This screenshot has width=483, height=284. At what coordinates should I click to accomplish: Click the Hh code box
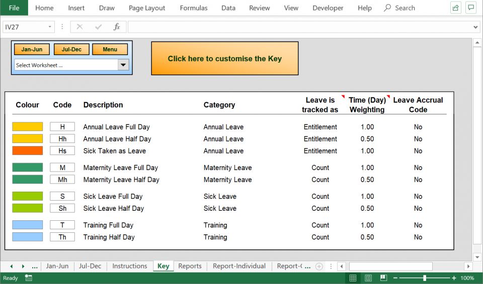pyautogui.click(x=62, y=138)
